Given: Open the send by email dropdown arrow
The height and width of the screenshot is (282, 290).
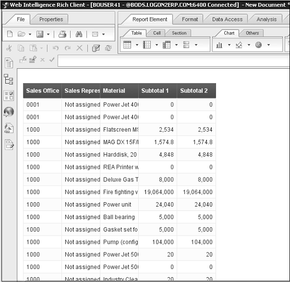Looking at the screenshot, I should [x=104, y=34].
